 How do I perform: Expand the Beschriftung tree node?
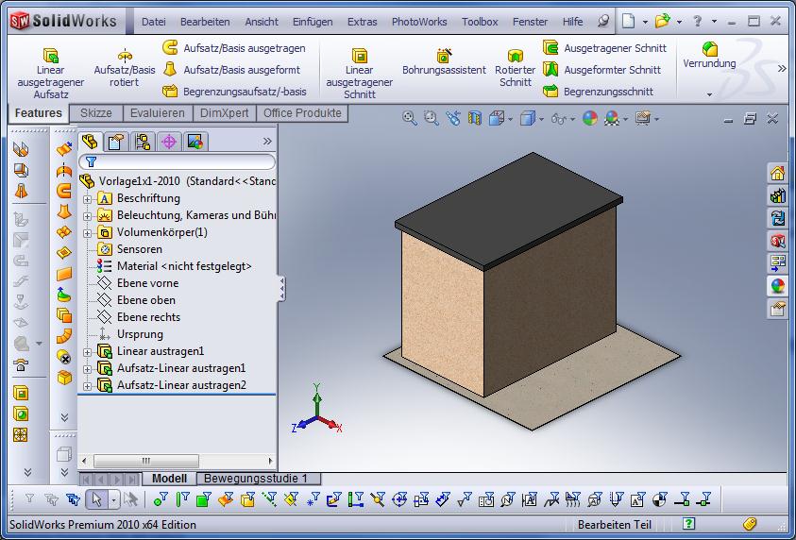point(88,199)
